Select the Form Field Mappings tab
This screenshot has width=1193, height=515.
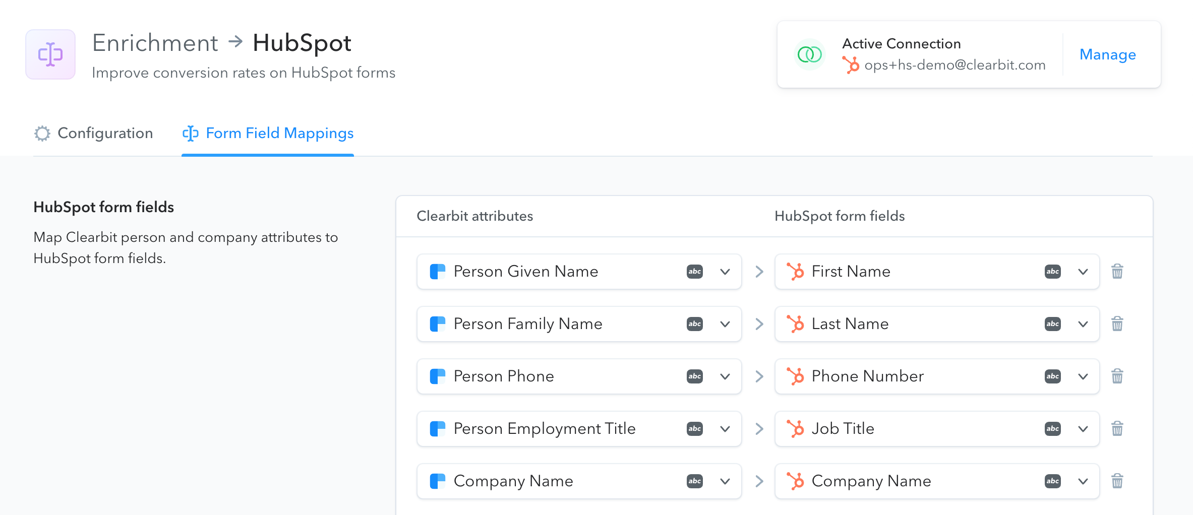pyautogui.click(x=268, y=133)
